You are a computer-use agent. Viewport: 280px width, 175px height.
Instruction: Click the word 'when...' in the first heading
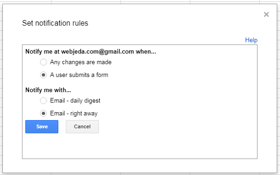pos(146,52)
